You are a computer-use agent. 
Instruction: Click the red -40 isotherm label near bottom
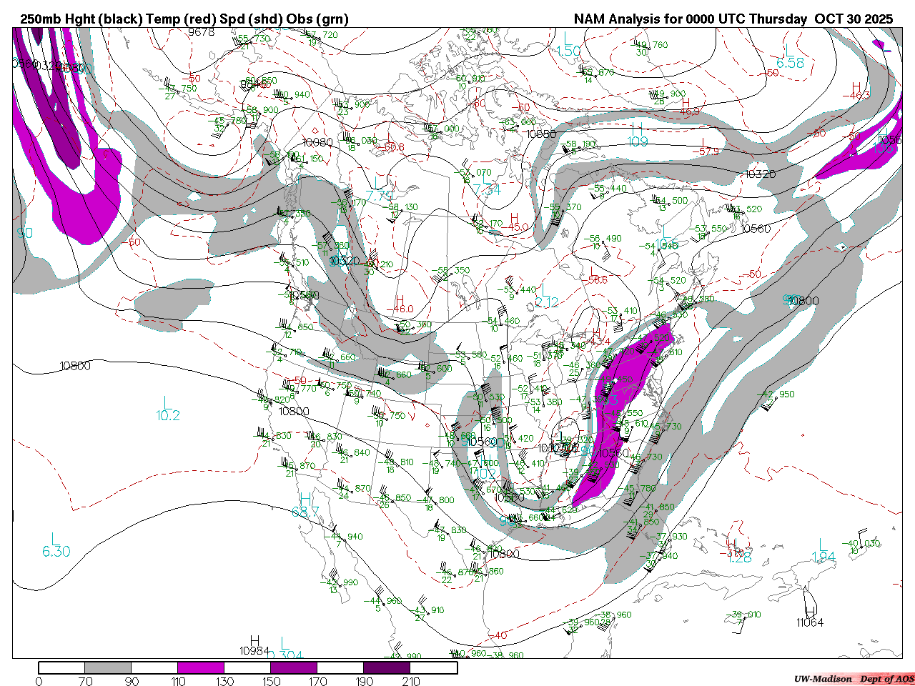coord(498,635)
